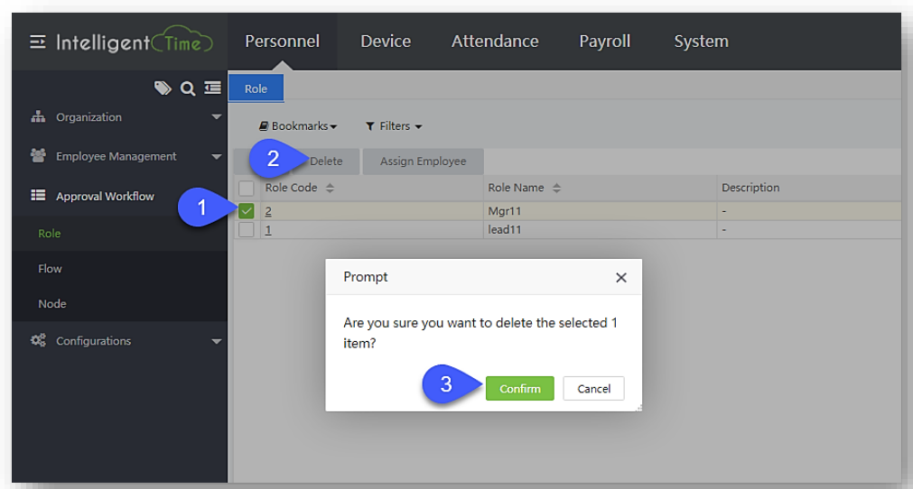Check the checkbox for role lead11

[x=247, y=230]
